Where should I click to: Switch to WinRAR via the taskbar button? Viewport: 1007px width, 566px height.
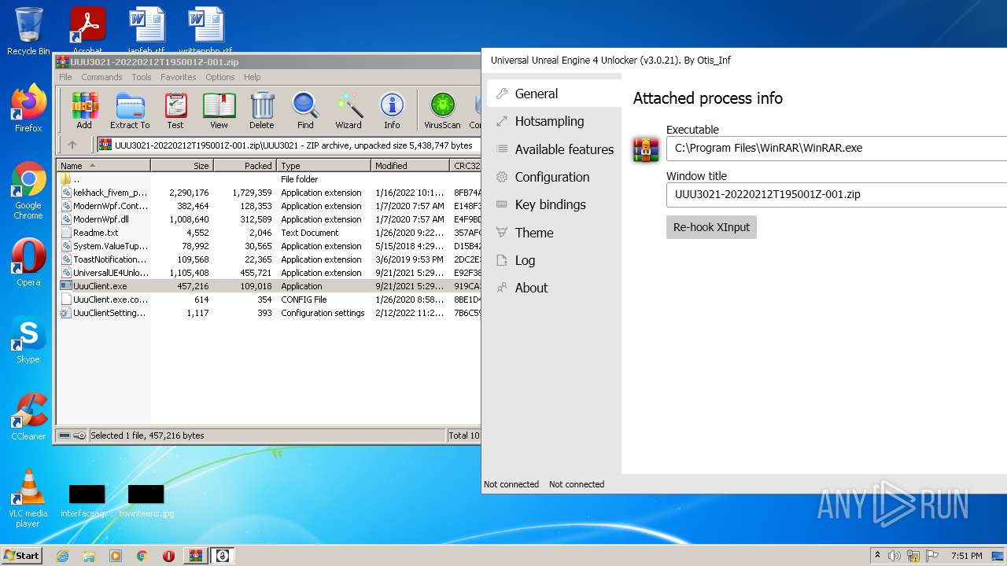tap(196, 556)
